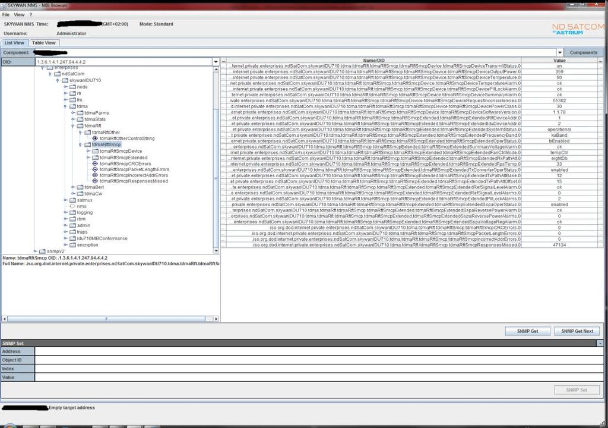
Task: Click the OID input field
Action: (x=123, y=62)
